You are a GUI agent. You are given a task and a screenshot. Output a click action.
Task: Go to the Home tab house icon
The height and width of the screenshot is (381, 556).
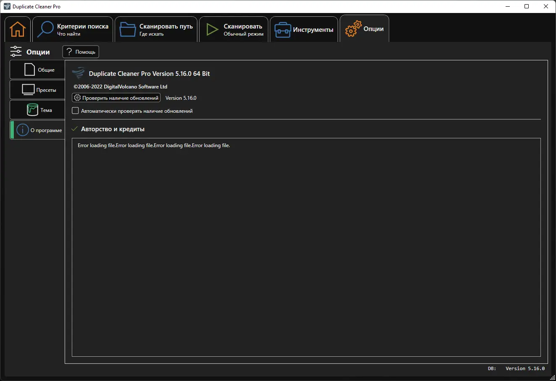coord(18,29)
